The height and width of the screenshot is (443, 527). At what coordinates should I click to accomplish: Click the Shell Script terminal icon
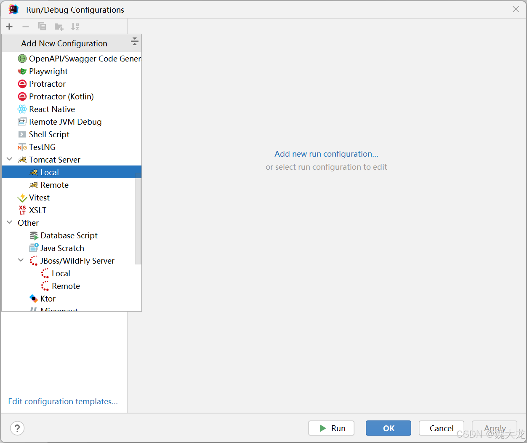[22, 134]
